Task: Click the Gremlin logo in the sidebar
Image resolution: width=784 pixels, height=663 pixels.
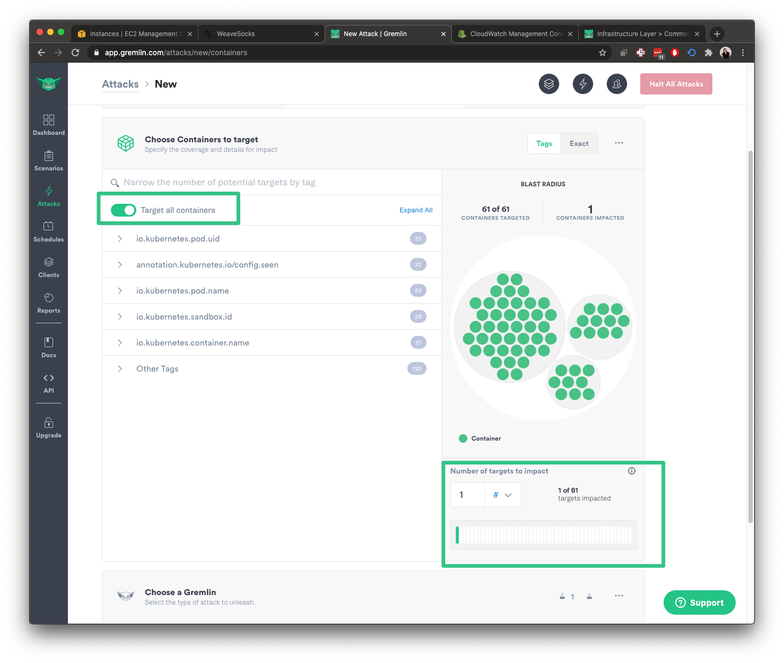Action: point(49,83)
